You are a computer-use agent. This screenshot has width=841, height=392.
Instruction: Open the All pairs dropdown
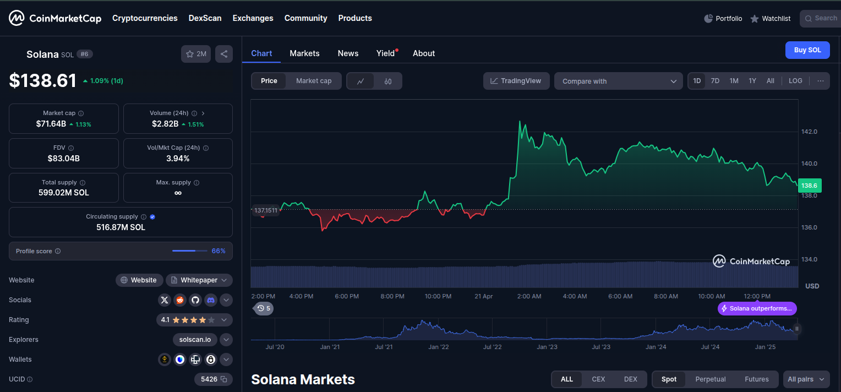coord(806,379)
